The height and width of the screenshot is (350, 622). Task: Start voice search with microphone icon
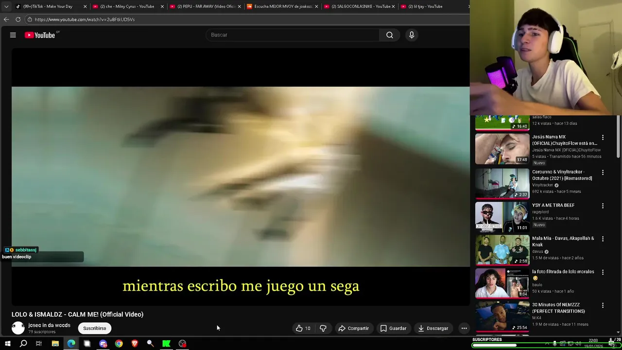(x=412, y=35)
